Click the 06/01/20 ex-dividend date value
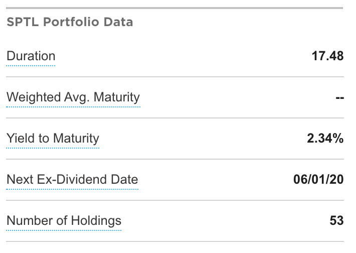Image resolution: width=356 pixels, height=253 pixels. [318, 180]
